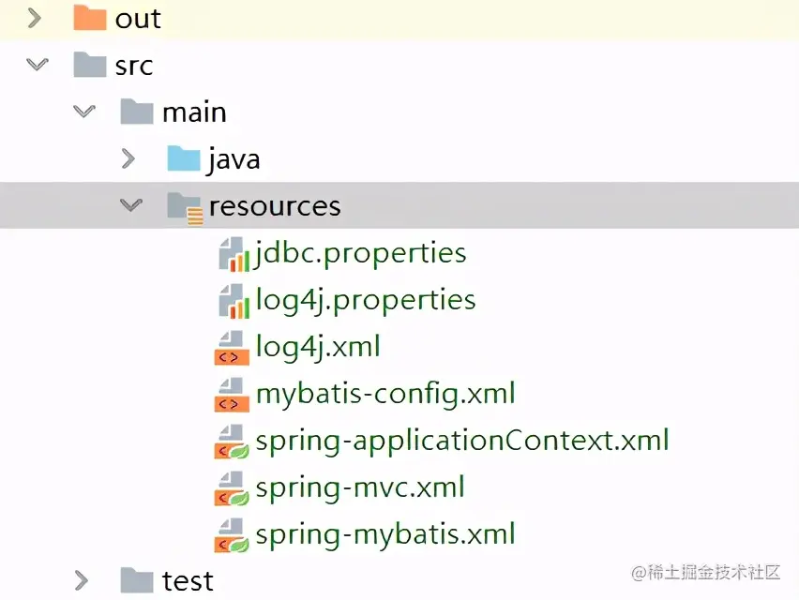The height and width of the screenshot is (600, 799).
Task: Click the spring-applicationContext.xml Spring icon
Action: [232, 442]
